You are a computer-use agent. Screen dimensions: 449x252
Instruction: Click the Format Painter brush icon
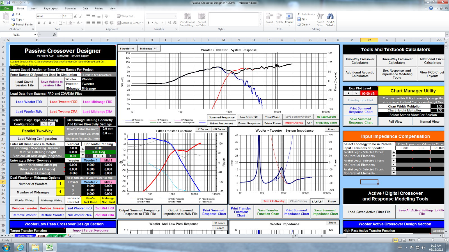(13, 24)
